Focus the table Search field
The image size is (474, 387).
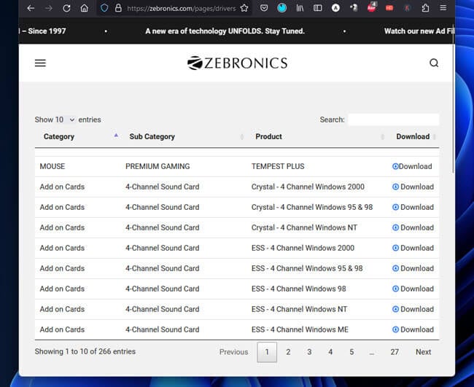coord(393,120)
